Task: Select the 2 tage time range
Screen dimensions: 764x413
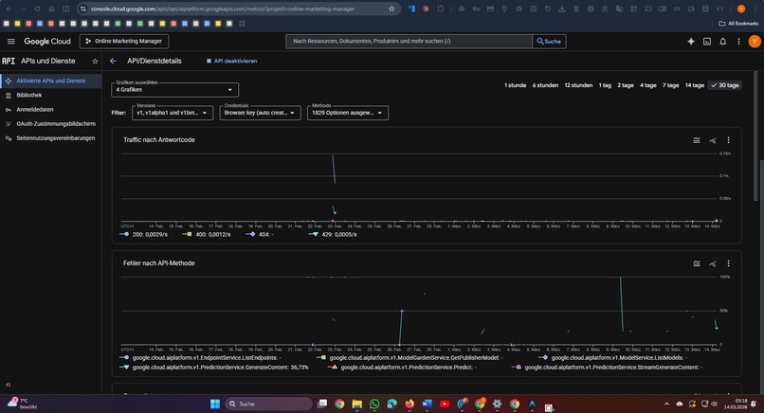Action: tap(626, 85)
